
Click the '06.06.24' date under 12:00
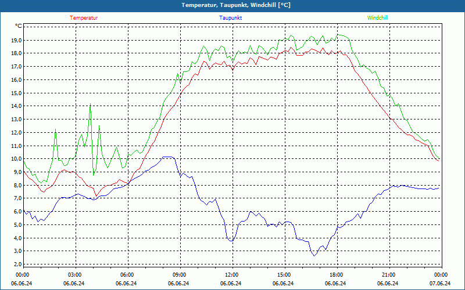[x=231, y=283]
